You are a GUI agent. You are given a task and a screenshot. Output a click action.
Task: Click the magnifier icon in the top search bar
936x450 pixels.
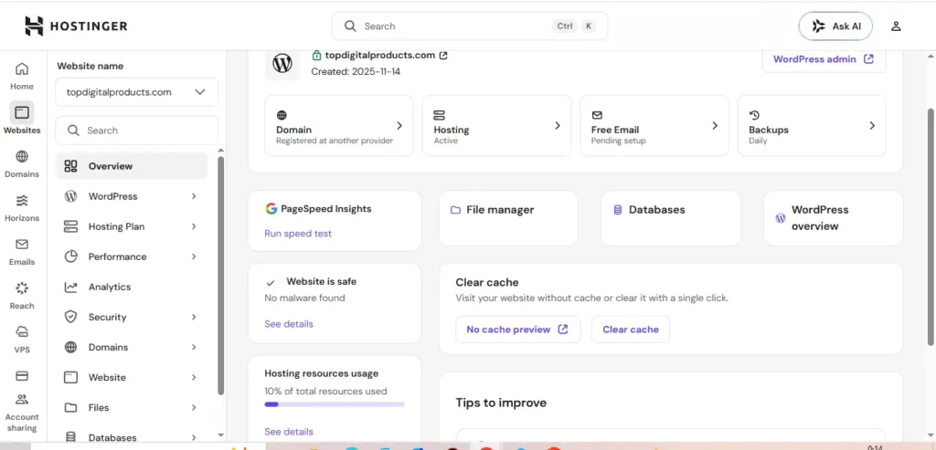coord(350,26)
